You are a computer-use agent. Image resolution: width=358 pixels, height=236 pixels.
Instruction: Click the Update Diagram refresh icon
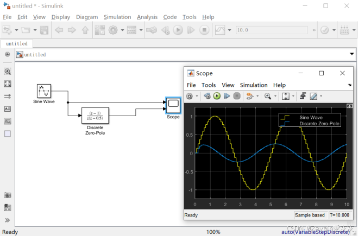pos(152,30)
